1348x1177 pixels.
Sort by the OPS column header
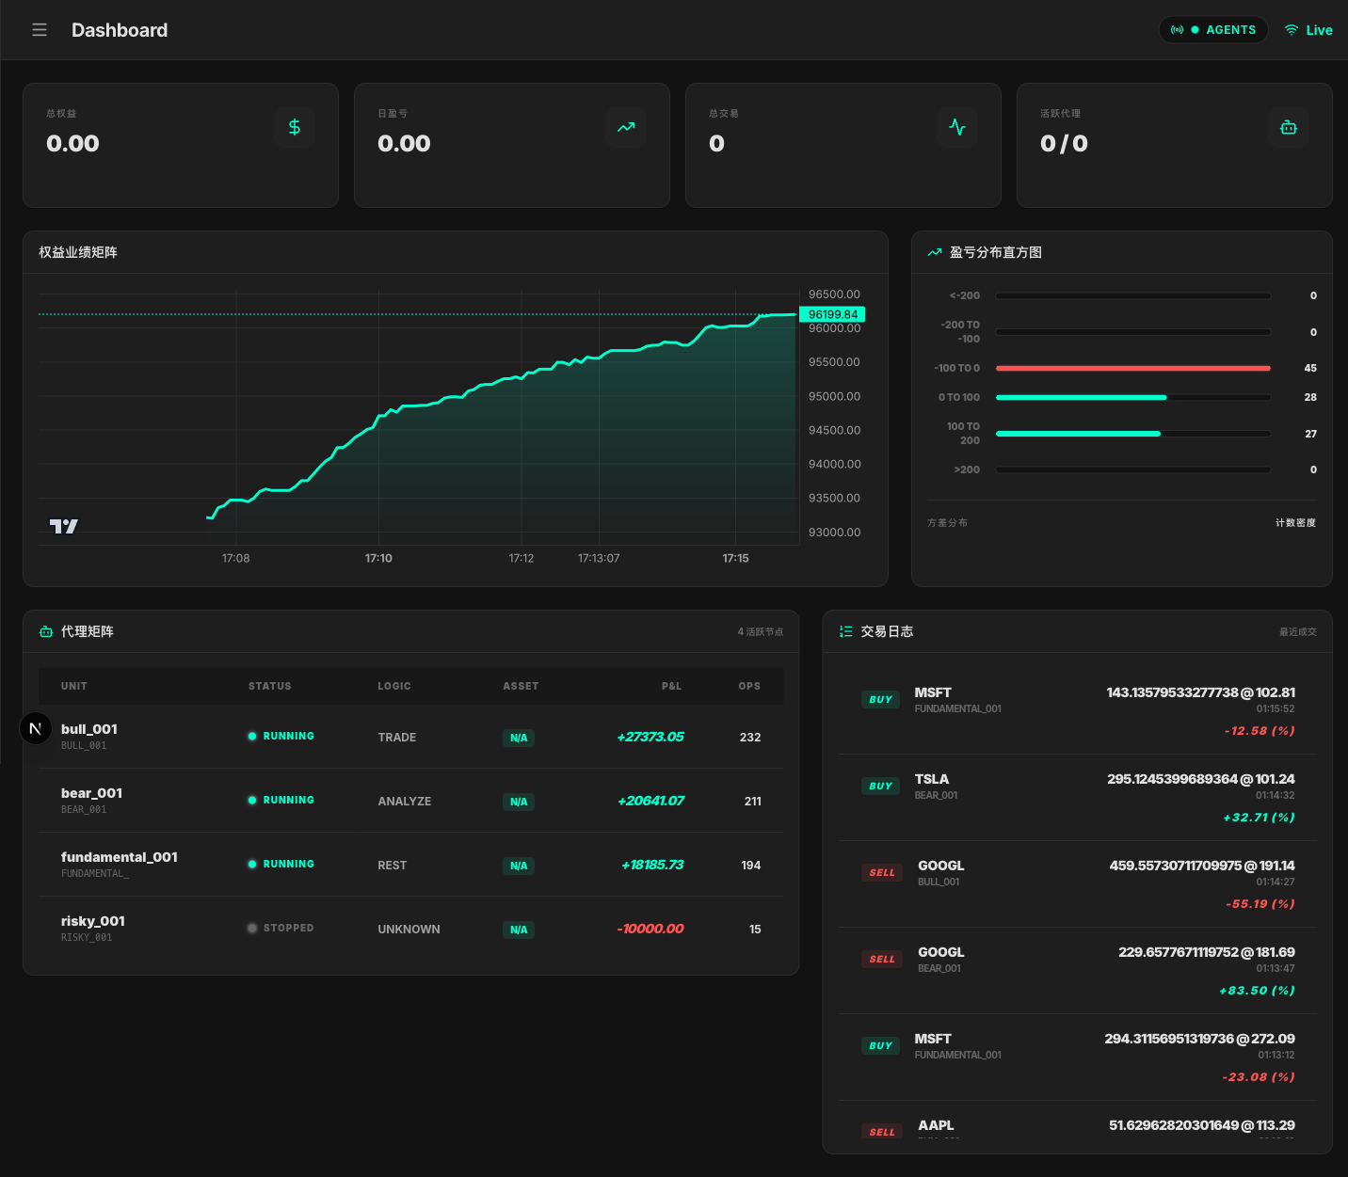[749, 686]
